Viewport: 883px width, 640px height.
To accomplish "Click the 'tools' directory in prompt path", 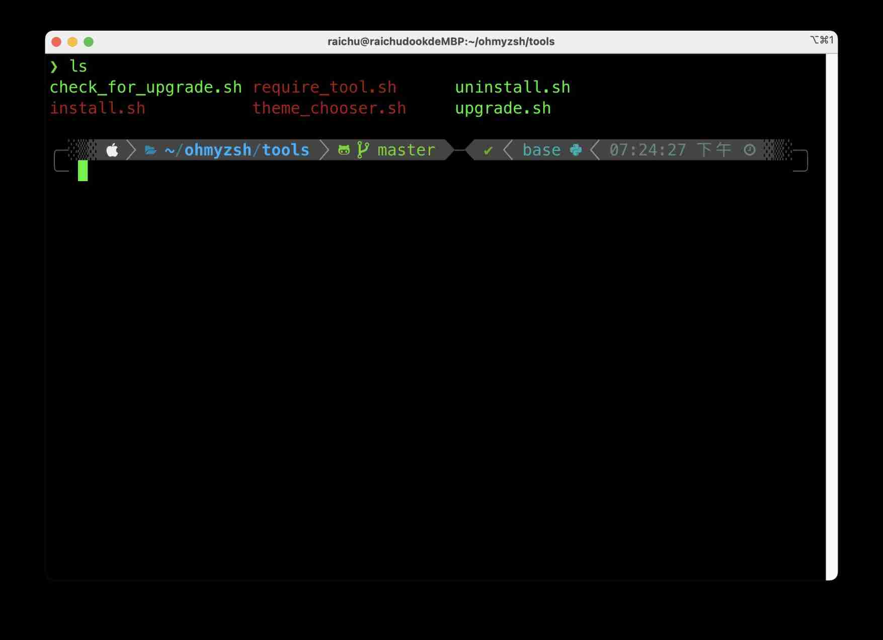I will click(x=286, y=150).
